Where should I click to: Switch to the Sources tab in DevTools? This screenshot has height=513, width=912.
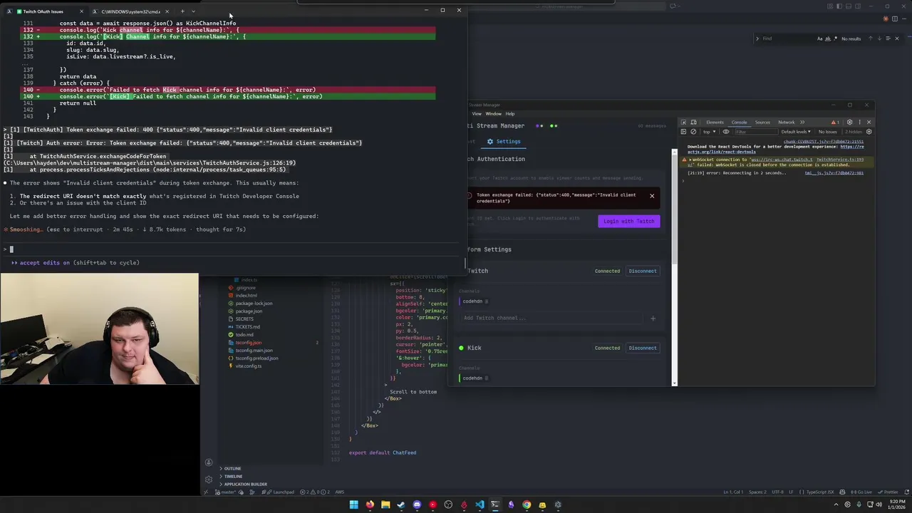(x=762, y=122)
